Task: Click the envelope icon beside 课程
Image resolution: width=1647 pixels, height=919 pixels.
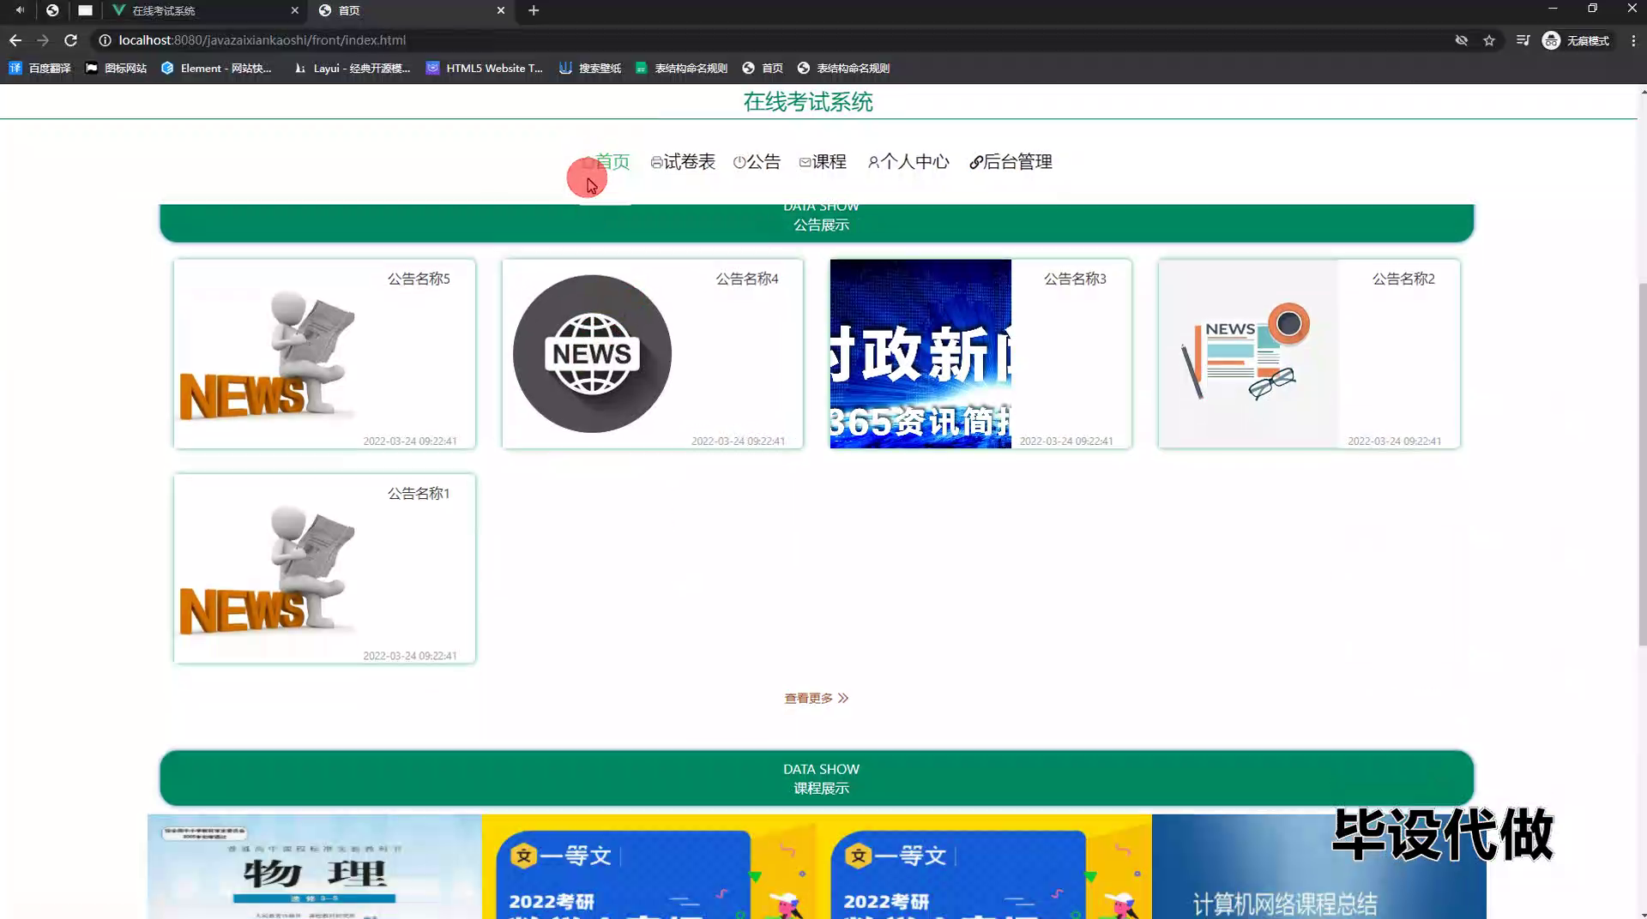Action: click(805, 162)
